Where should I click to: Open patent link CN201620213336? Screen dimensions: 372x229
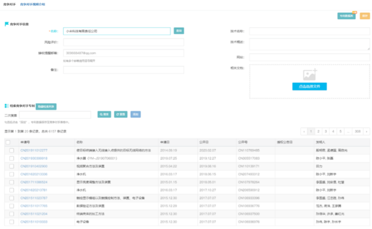34,174
